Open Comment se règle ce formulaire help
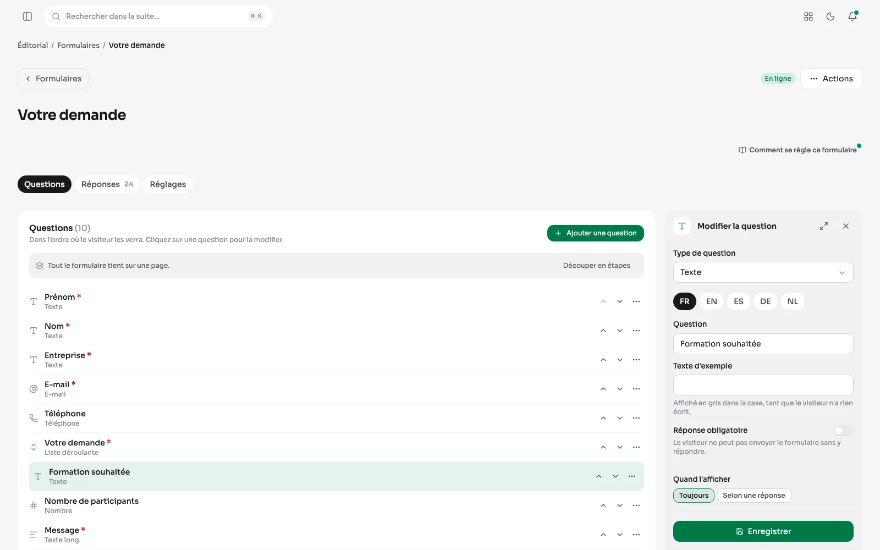The height and width of the screenshot is (550, 880). 798,150
